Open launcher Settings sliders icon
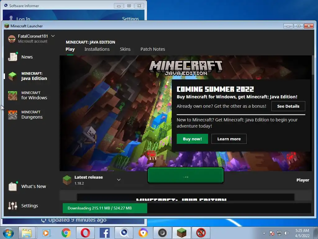Image resolution: width=318 pixels, height=239 pixels. click(12, 205)
